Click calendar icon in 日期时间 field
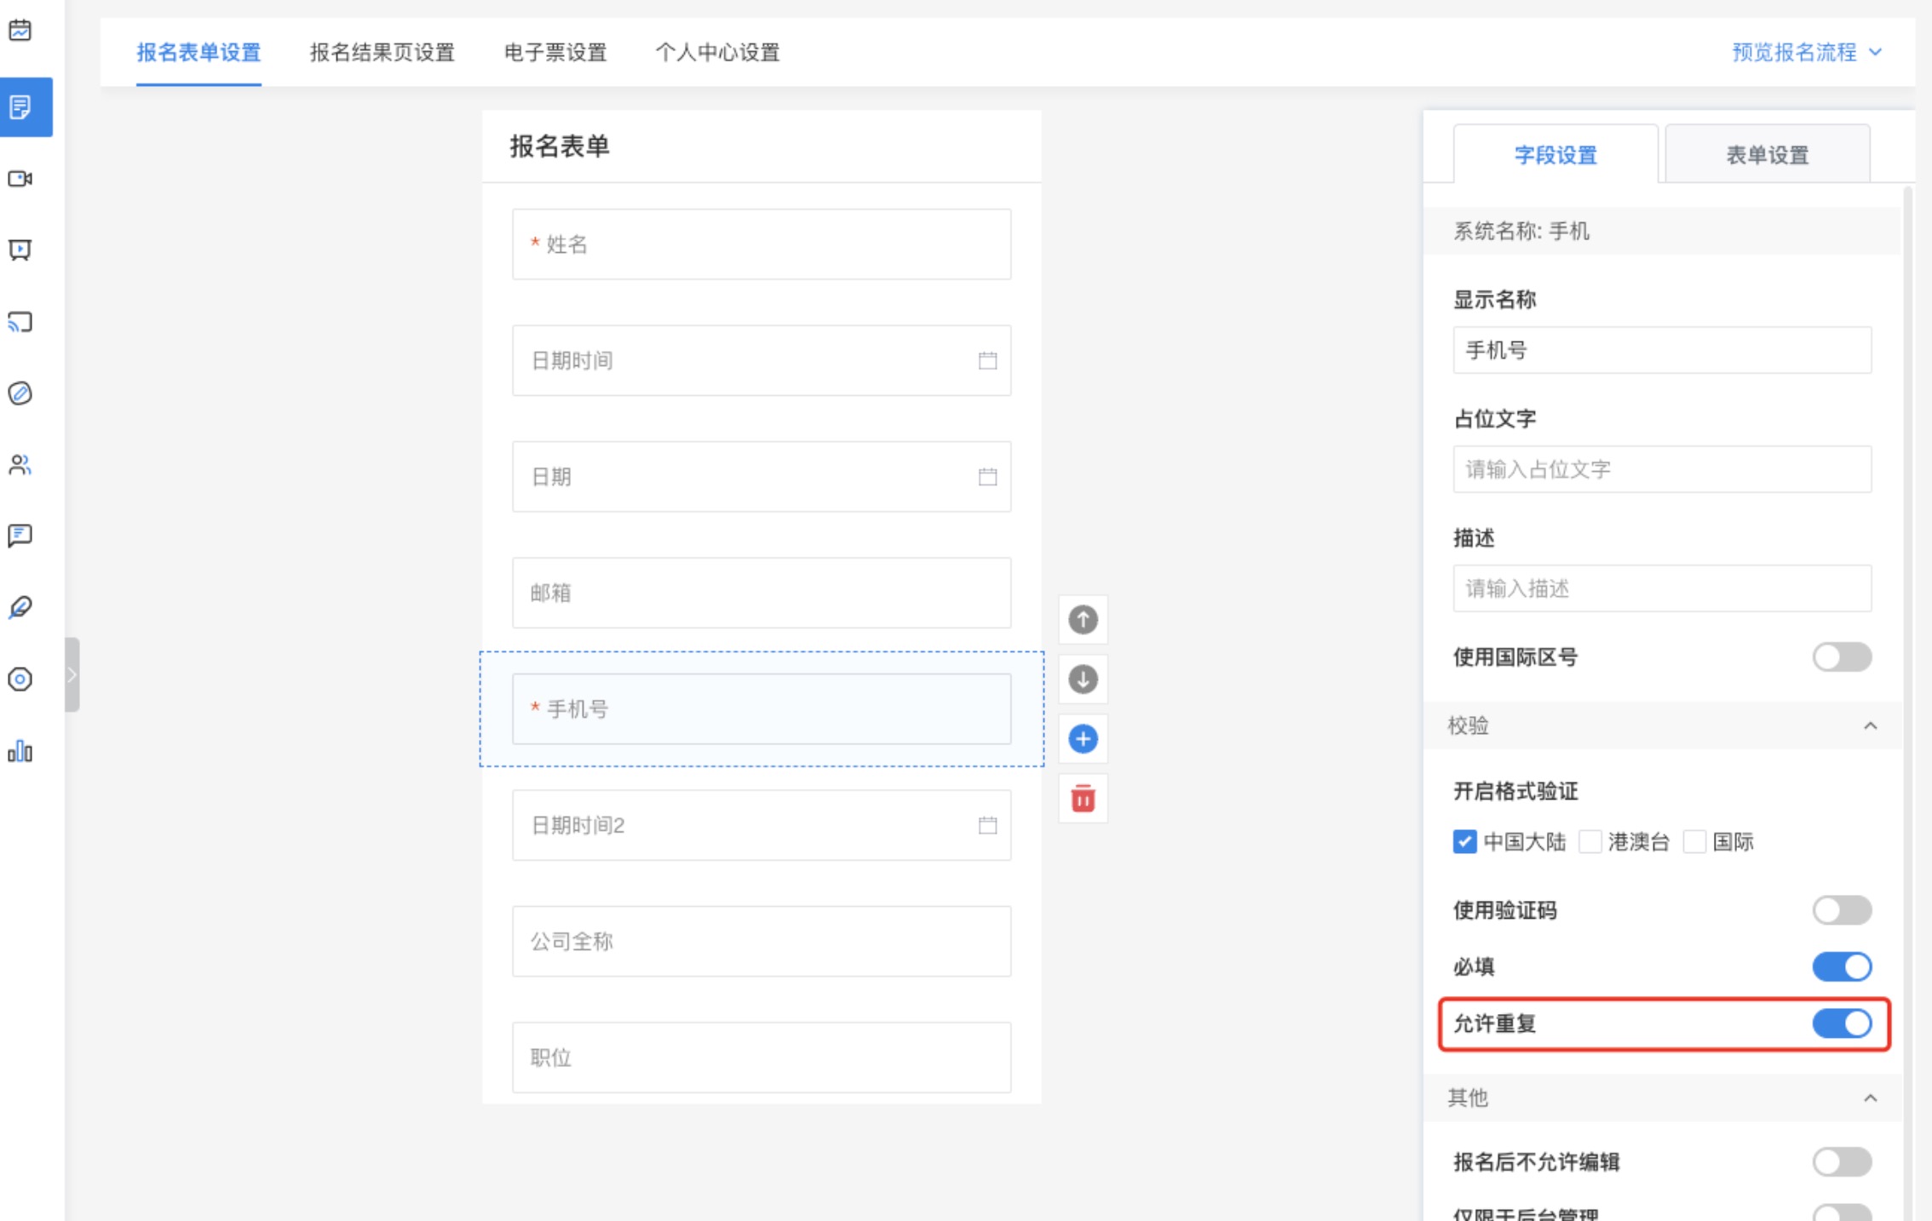The height and width of the screenshot is (1221, 1932). pos(987,360)
